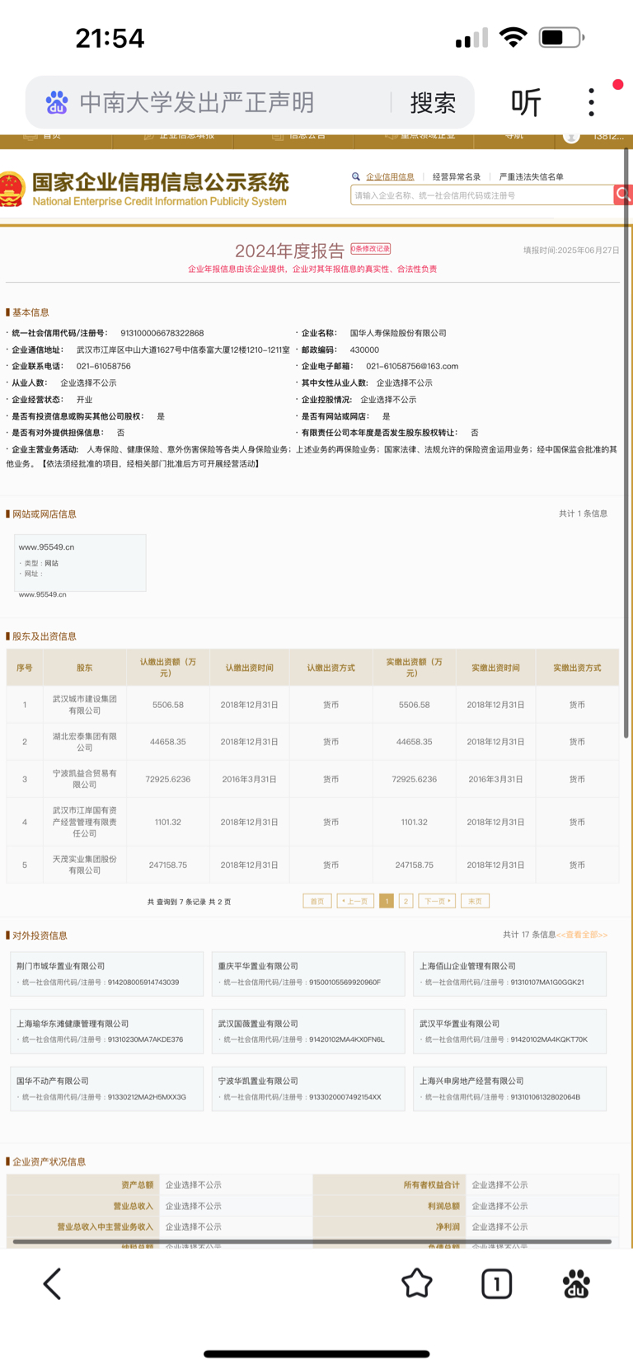Image resolution: width=633 pixels, height=1370 pixels.
Task: Tap the 听 listen button
Action: (526, 102)
